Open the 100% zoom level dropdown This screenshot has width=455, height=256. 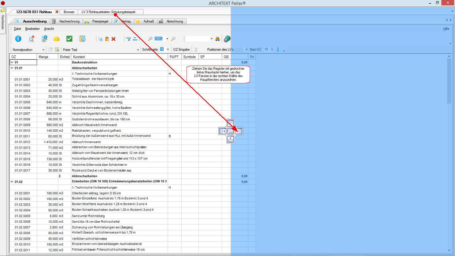click(x=167, y=39)
